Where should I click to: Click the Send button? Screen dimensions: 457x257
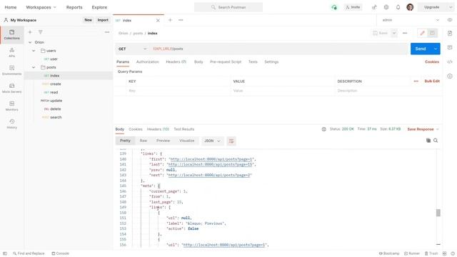(421, 49)
